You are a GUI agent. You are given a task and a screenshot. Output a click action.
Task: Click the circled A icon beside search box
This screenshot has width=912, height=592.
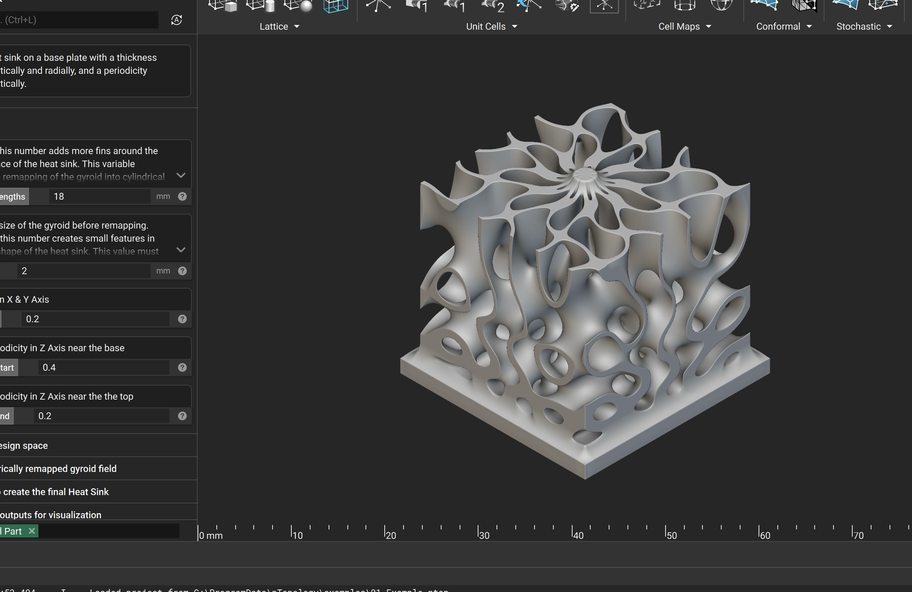pos(176,20)
